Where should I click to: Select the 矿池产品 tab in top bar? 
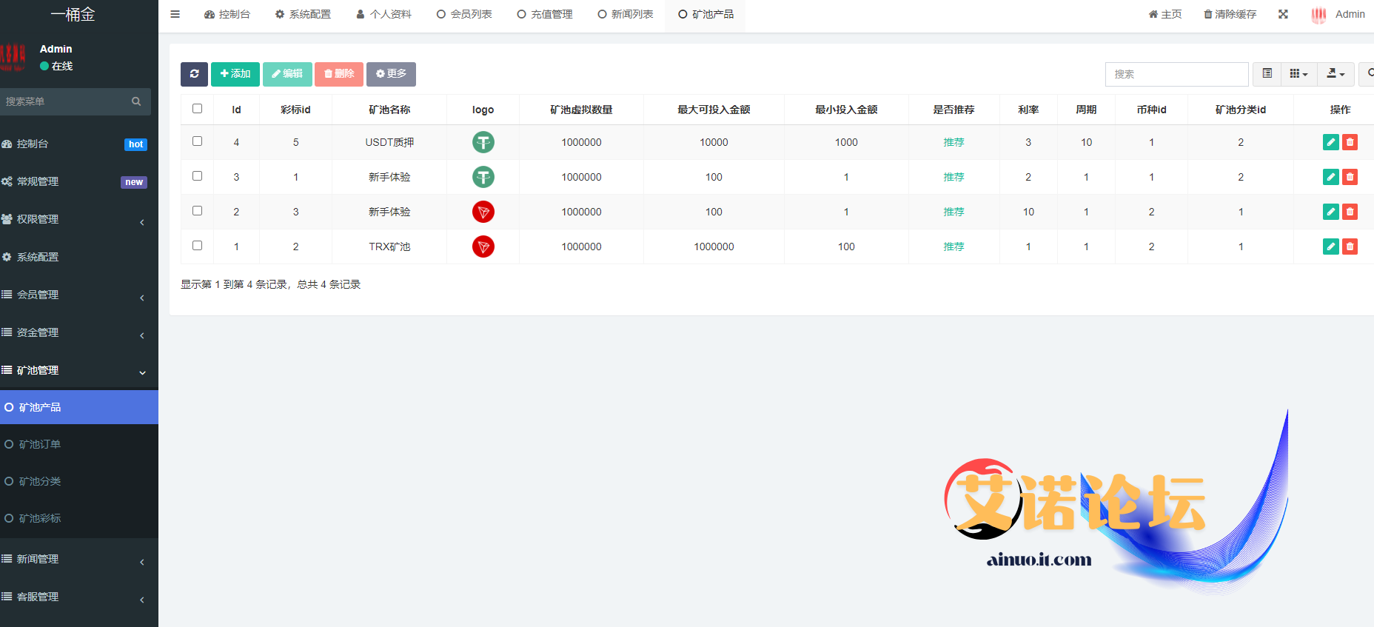[x=706, y=14]
